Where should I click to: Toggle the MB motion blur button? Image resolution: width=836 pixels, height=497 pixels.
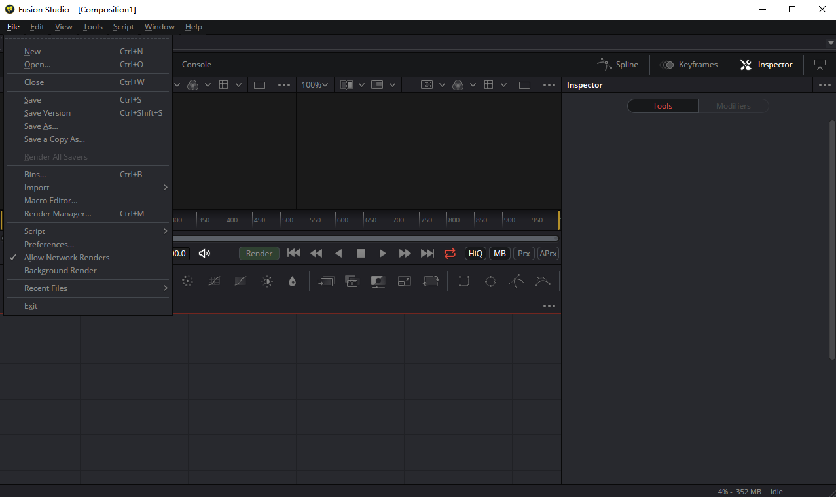coord(500,254)
